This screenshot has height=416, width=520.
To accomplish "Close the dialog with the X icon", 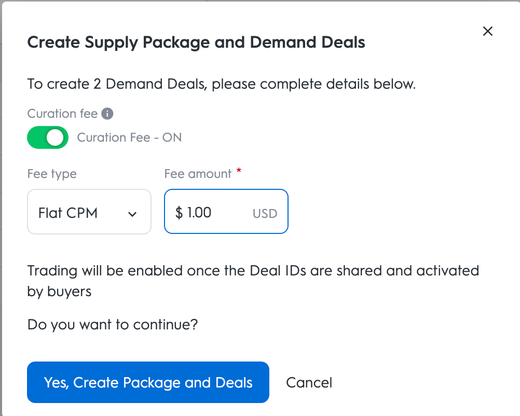I will click(487, 32).
